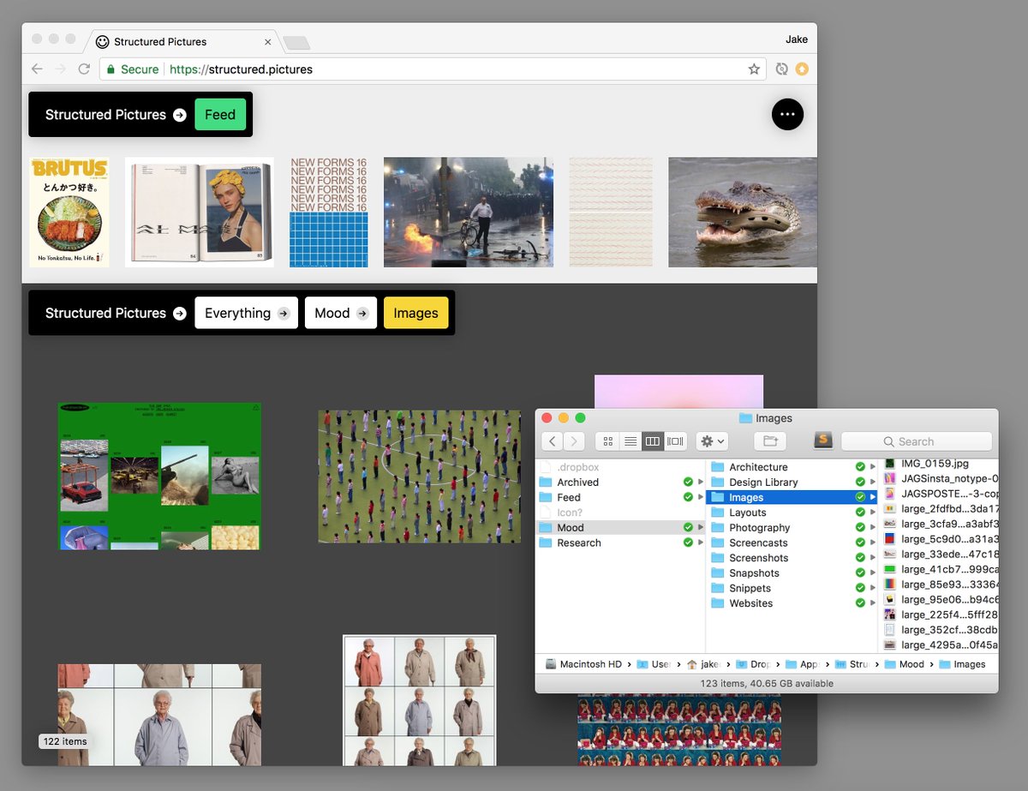Screen dimensions: 1028x791
Task: Switch Finder to icon grid view
Action: [x=607, y=440]
